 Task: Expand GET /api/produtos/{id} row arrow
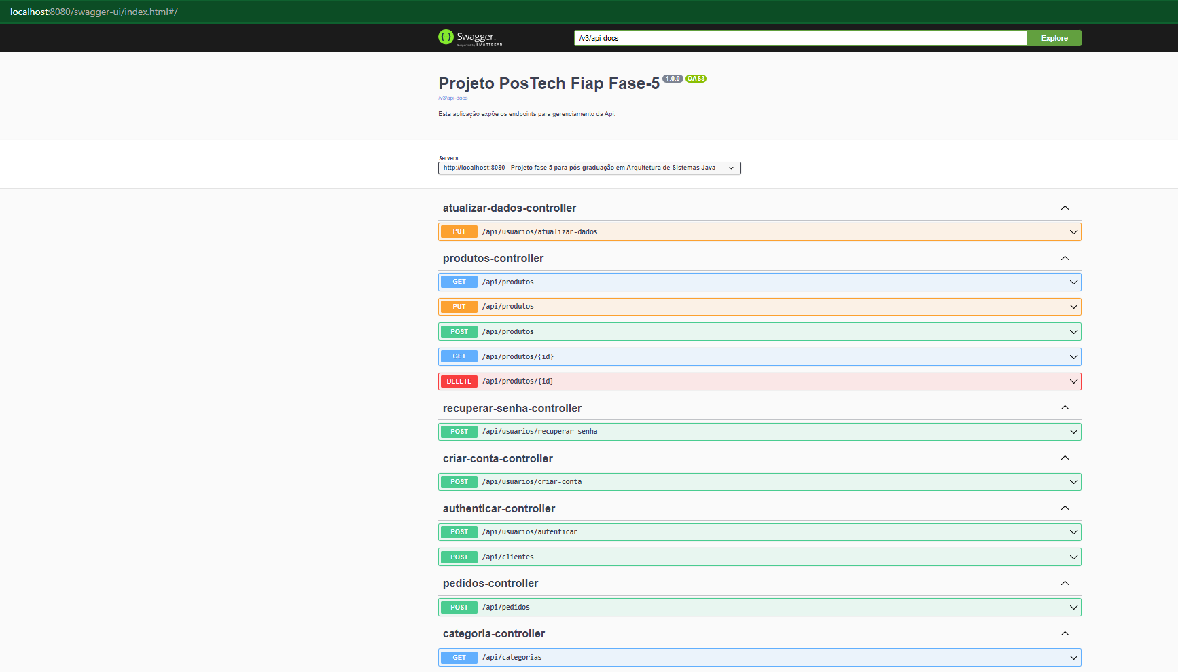(x=1073, y=357)
